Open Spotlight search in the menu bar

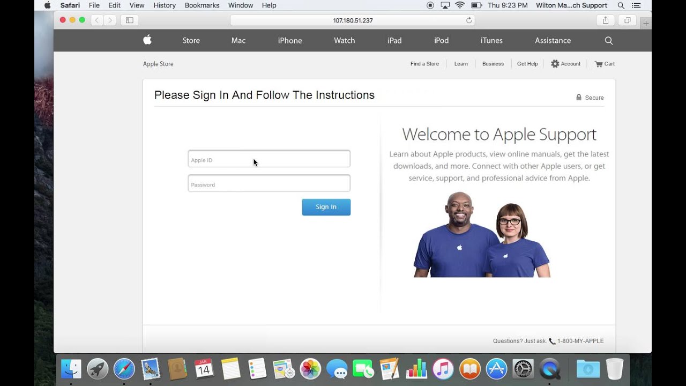[x=621, y=5]
